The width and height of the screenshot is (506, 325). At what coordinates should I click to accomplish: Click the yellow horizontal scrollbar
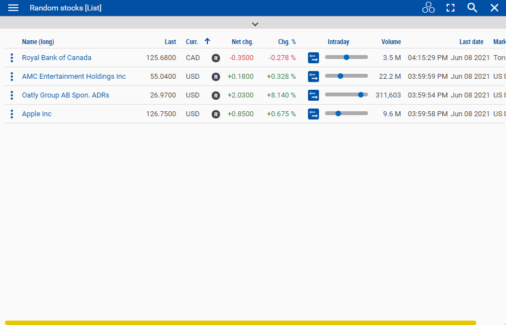pyautogui.click(x=241, y=323)
